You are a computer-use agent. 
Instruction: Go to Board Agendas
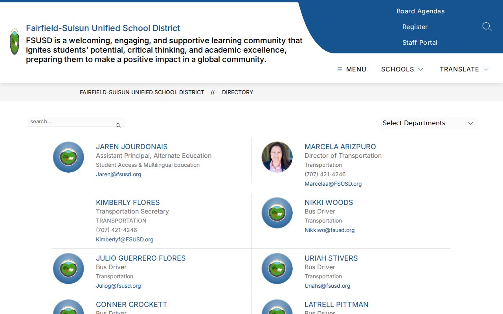pos(420,11)
